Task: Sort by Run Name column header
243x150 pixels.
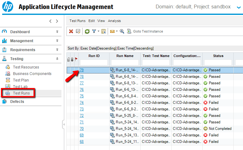Action: coord(125,56)
